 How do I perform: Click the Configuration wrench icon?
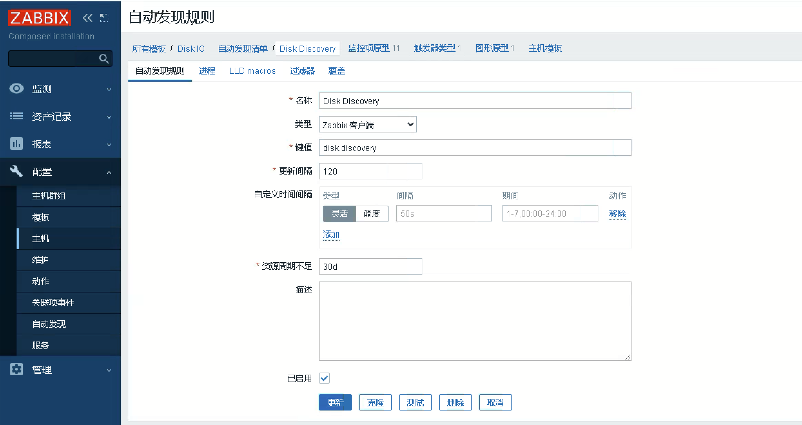[16, 171]
